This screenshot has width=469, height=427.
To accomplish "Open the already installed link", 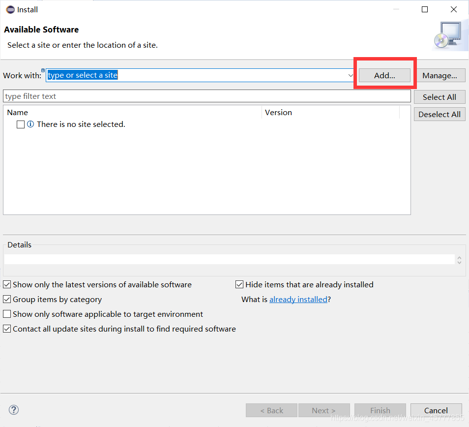I will pos(298,299).
